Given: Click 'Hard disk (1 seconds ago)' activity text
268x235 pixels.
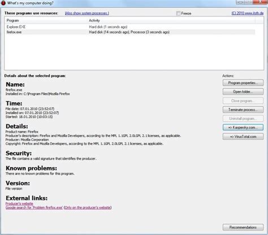Looking at the screenshot, I should [108, 27].
